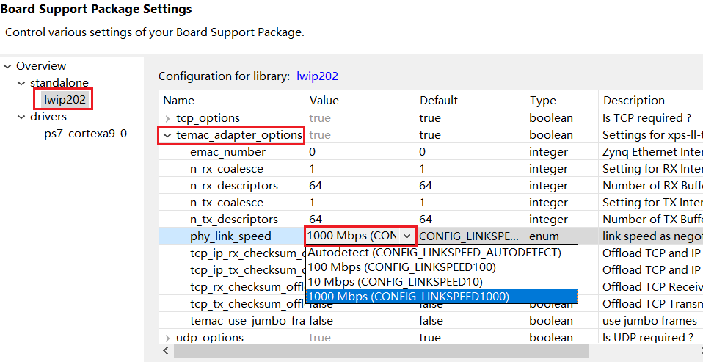
Task: Collapse the drivers tree node
Action: pyautogui.click(x=21, y=117)
